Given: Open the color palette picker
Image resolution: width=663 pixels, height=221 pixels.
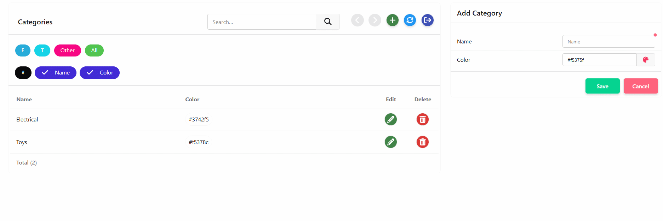Looking at the screenshot, I should 646,60.
